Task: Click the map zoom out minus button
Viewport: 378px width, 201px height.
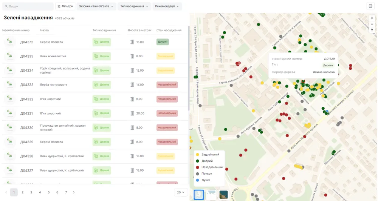Action: (372, 24)
